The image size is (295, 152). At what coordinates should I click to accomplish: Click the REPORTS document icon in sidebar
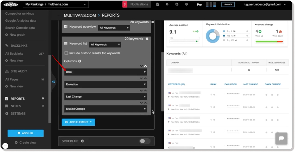pos(7,99)
